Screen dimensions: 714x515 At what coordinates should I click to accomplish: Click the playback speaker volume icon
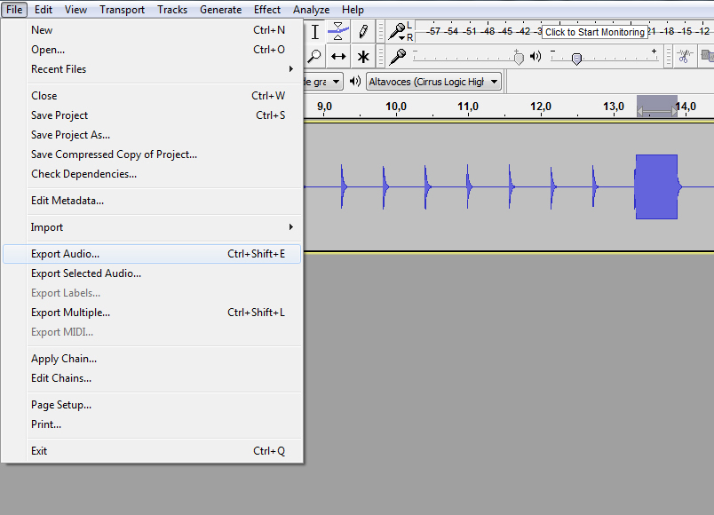535,57
